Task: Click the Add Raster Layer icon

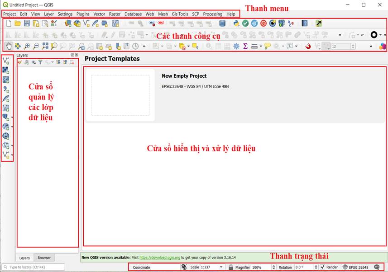Action: (x=6, y=70)
